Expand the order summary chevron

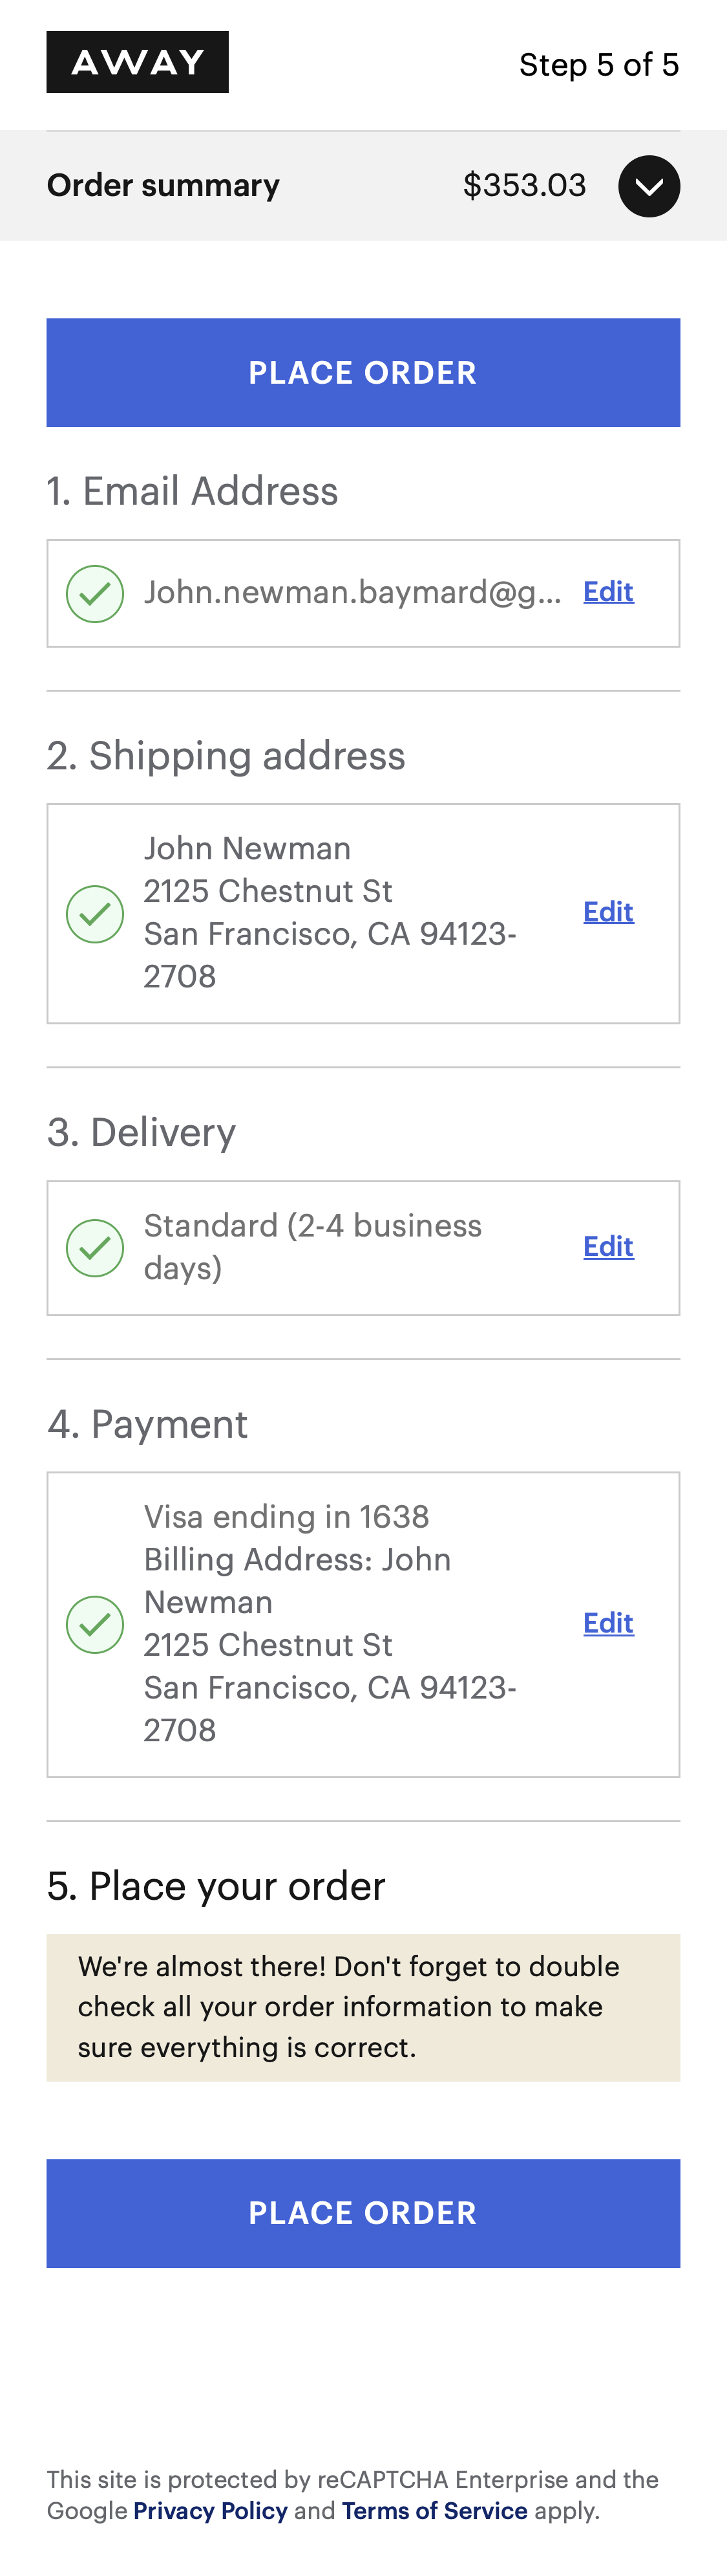(x=648, y=186)
